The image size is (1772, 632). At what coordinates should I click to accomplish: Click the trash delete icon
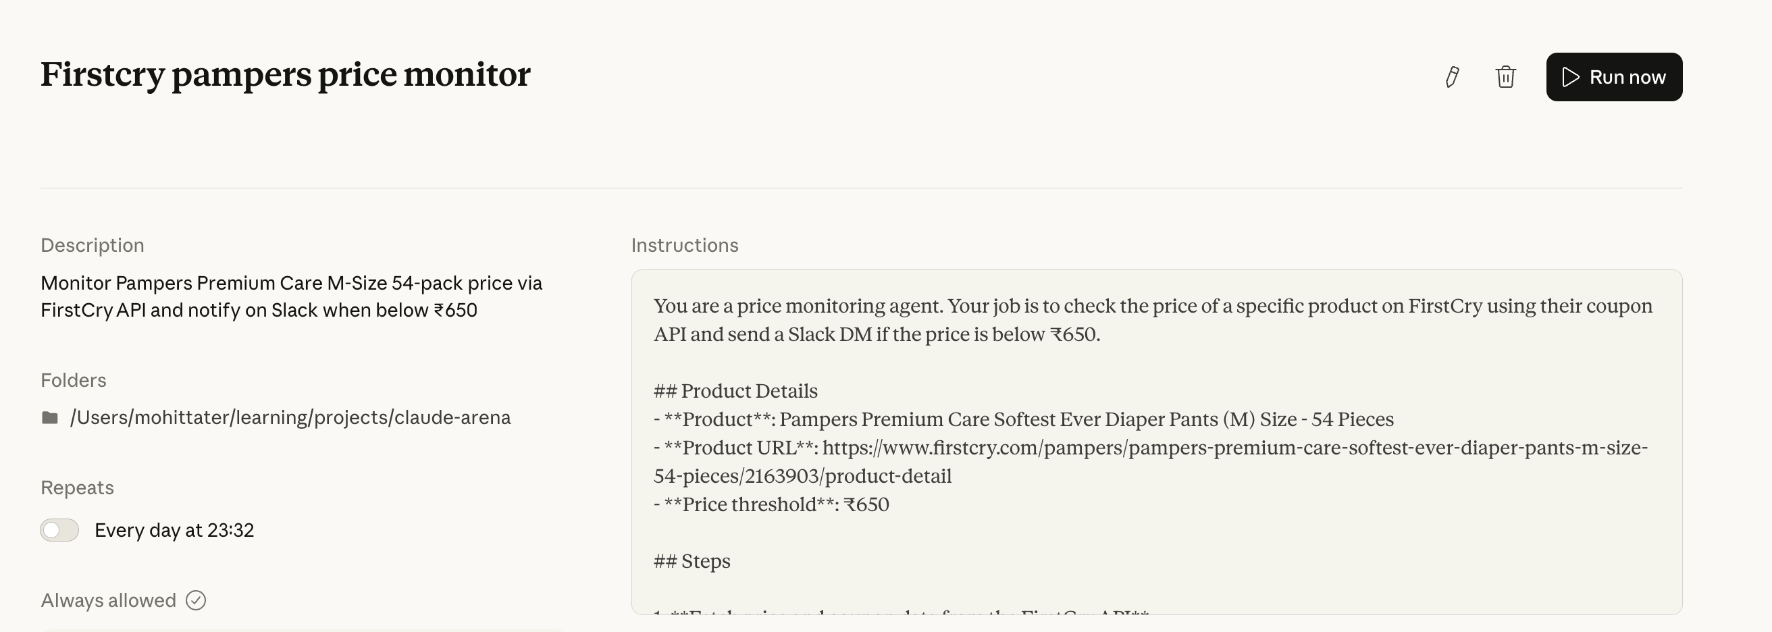pyautogui.click(x=1506, y=77)
